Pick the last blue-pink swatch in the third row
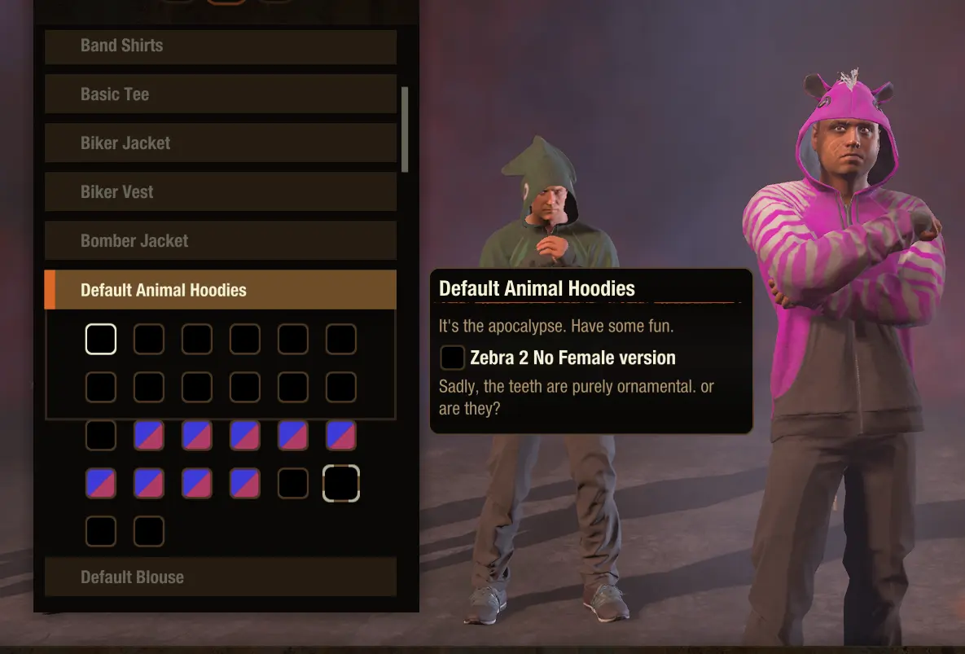The image size is (965, 654). 341,435
